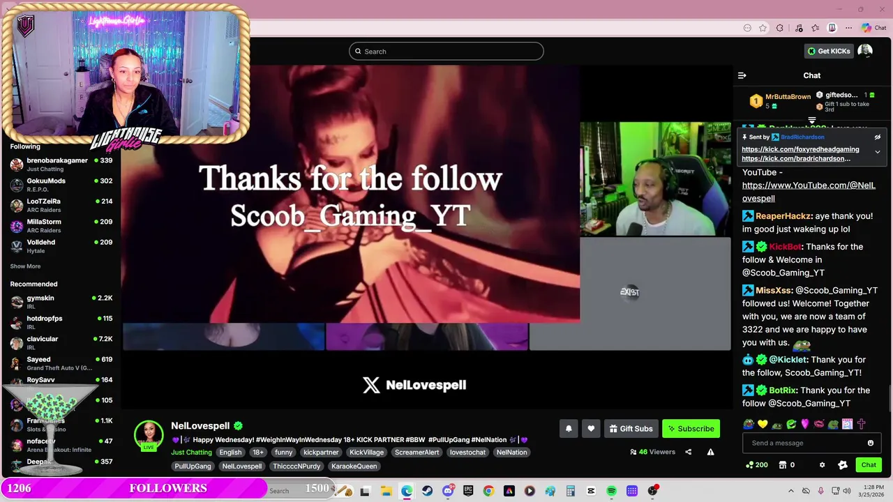
Task: Open the chat identity badge icon
Action: coord(843,465)
